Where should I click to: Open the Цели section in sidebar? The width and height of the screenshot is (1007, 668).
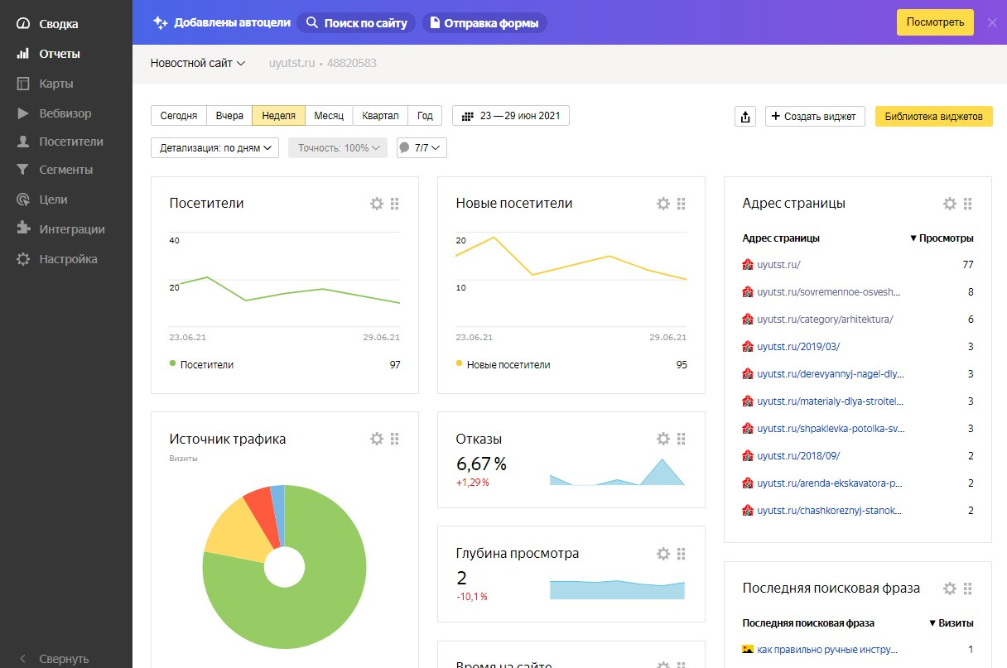pos(53,199)
